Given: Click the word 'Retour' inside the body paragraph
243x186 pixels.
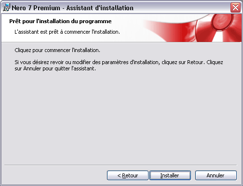Looking at the screenshot, I should pos(196,62).
